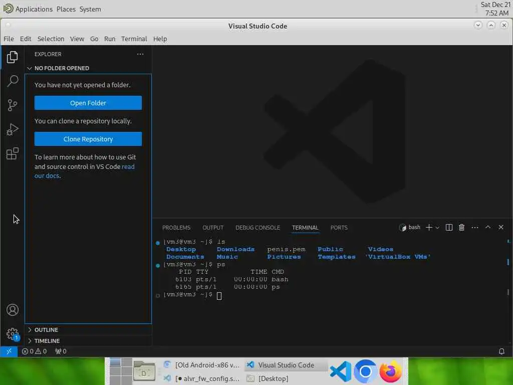Split the terminal
This screenshot has width=513, height=385.
pyautogui.click(x=449, y=227)
